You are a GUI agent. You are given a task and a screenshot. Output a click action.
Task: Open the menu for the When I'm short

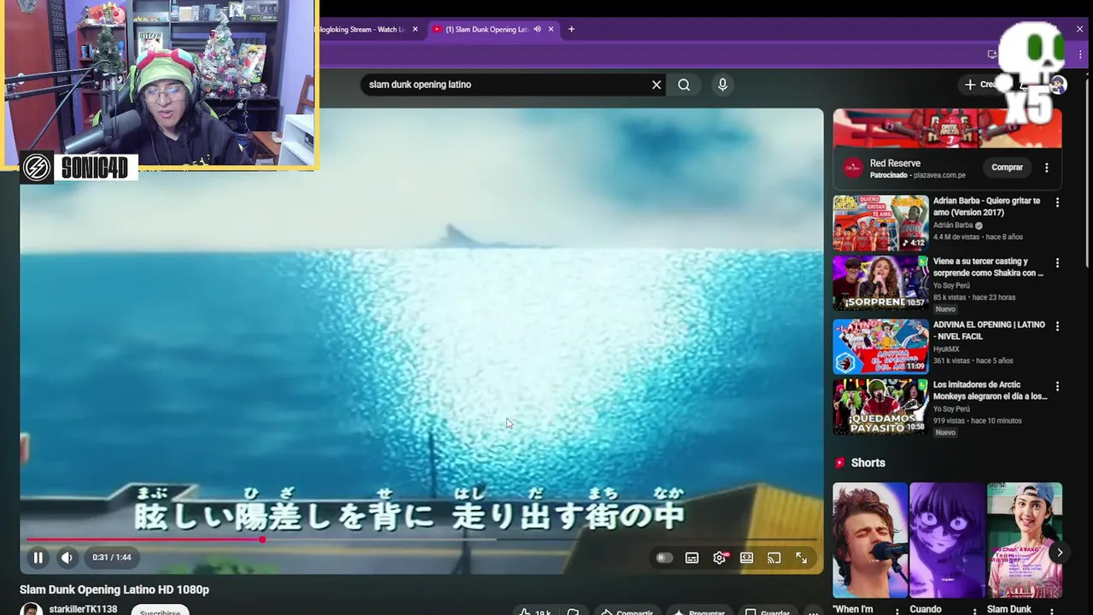(x=897, y=610)
